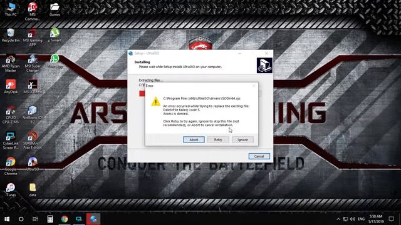
Task: Cancel the UltraISO setup
Action: pyautogui.click(x=259, y=156)
